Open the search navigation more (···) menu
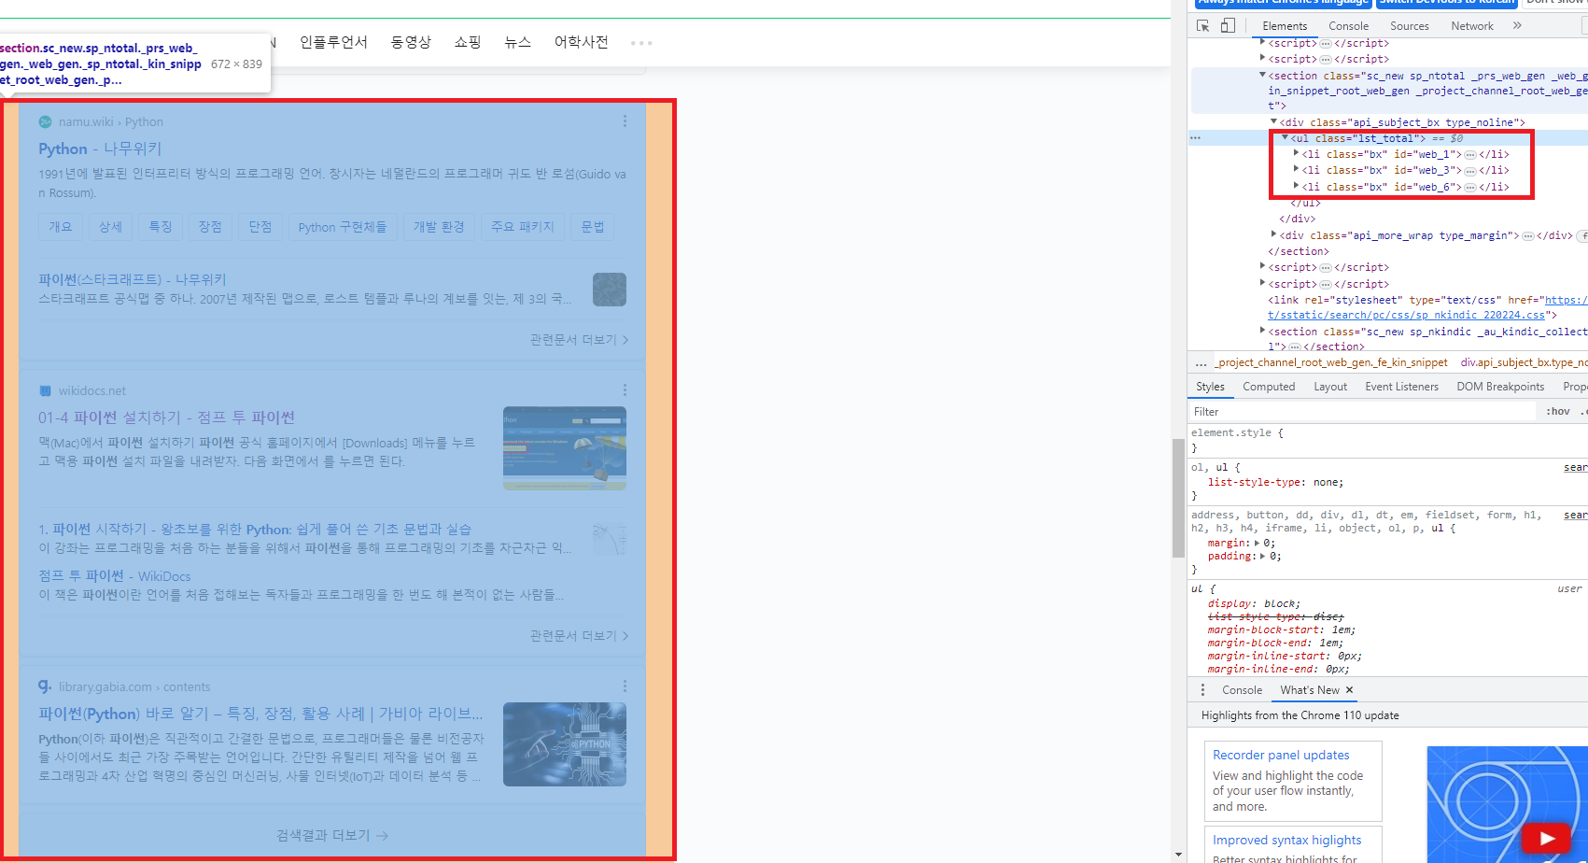 [641, 43]
